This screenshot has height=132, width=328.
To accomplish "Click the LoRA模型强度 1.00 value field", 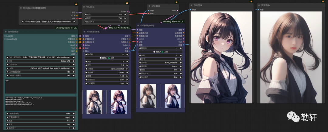I will pos(41,72).
